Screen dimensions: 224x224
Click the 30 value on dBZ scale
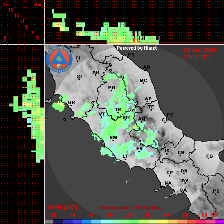pyautogui.click(x=148, y=215)
